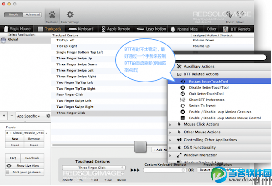The height and width of the screenshot is (186, 272).
Task: Open the App Specific dropdown
Action: (28, 116)
